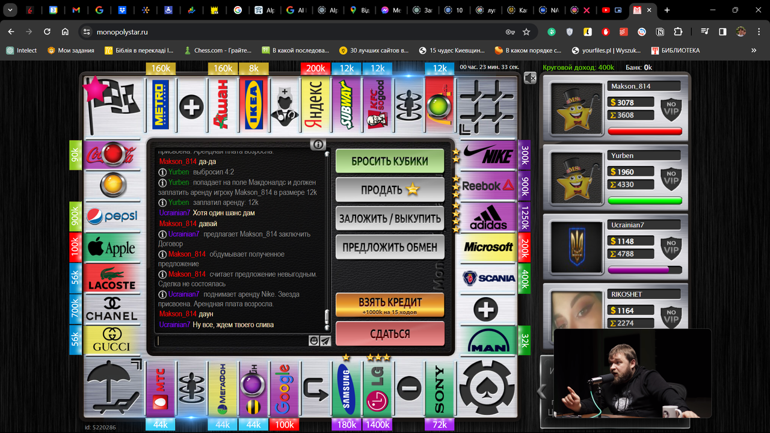Select the MAN board tile
The height and width of the screenshot is (433, 770).
[x=488, y=340]
